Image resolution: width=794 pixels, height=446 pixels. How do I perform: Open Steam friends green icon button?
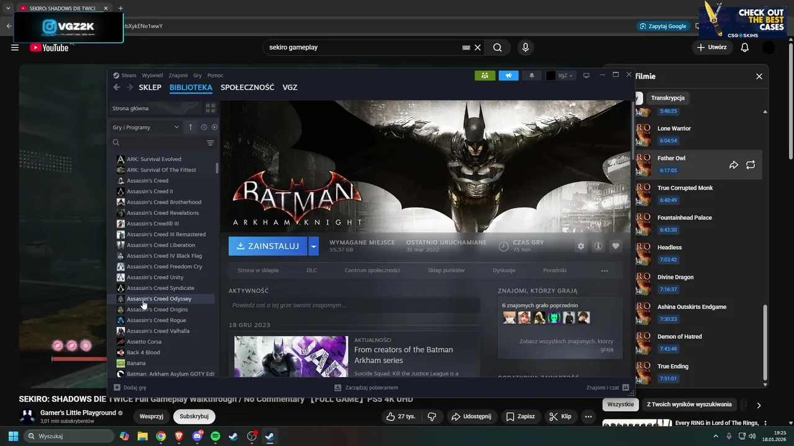tap(484, 76)
